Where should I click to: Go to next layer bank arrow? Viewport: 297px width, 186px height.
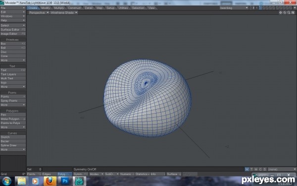tap(253, 8)
